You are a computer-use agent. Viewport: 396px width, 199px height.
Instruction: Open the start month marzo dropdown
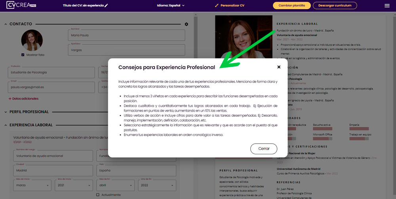[x=32, y=185]
